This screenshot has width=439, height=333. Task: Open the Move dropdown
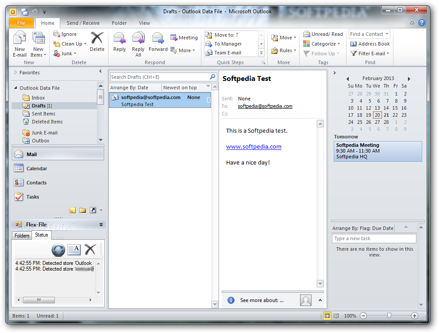(x=284, y=38)
